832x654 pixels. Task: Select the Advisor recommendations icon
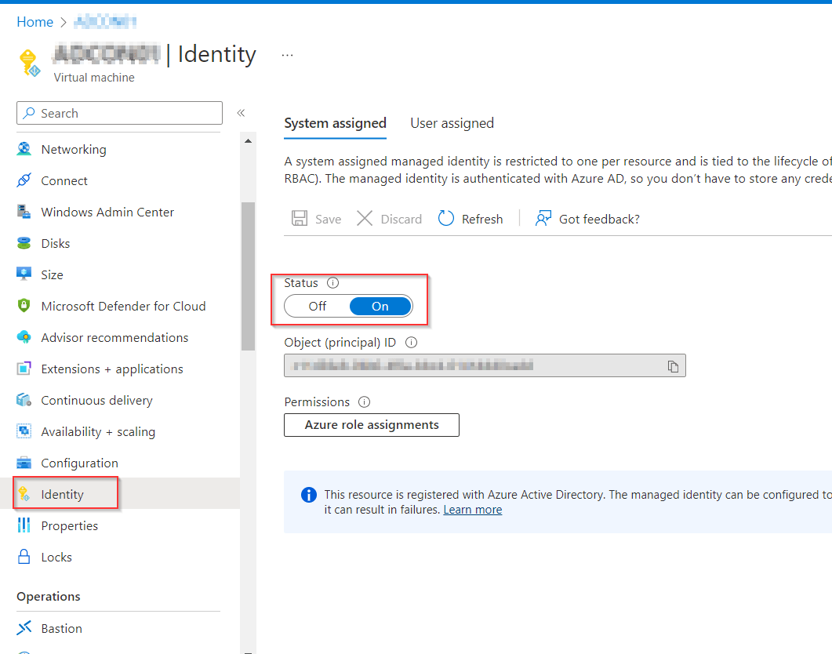tap(24, 337)
